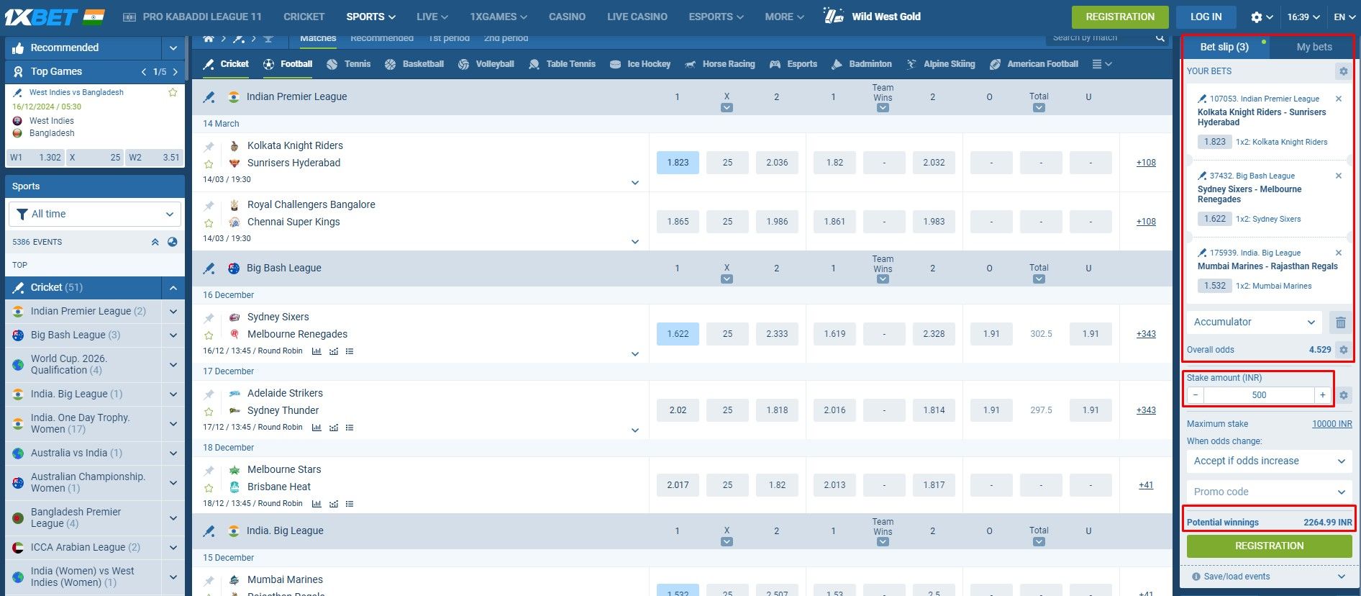The width and height of the screenshot is (1361, 596).
Task: Click the 10000 INR maximum stake link
Action: point(1332,424)
